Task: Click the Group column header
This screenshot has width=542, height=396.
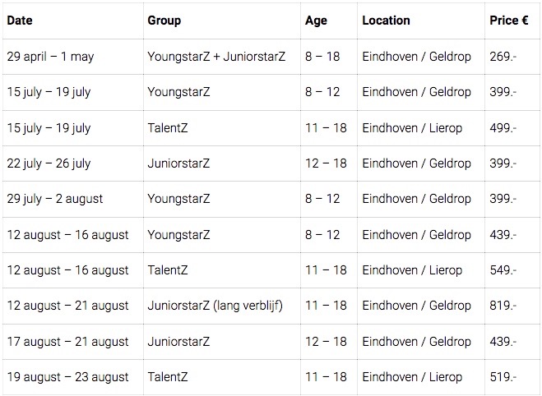Action: point(164,21)
